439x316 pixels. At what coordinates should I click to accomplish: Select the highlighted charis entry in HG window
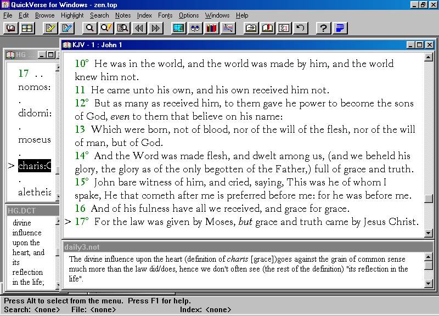tap(35, 166)
